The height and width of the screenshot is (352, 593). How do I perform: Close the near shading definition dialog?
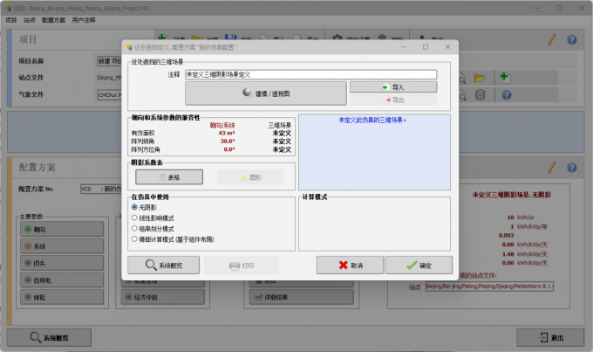pyautogui.click(x=447, y=46)
